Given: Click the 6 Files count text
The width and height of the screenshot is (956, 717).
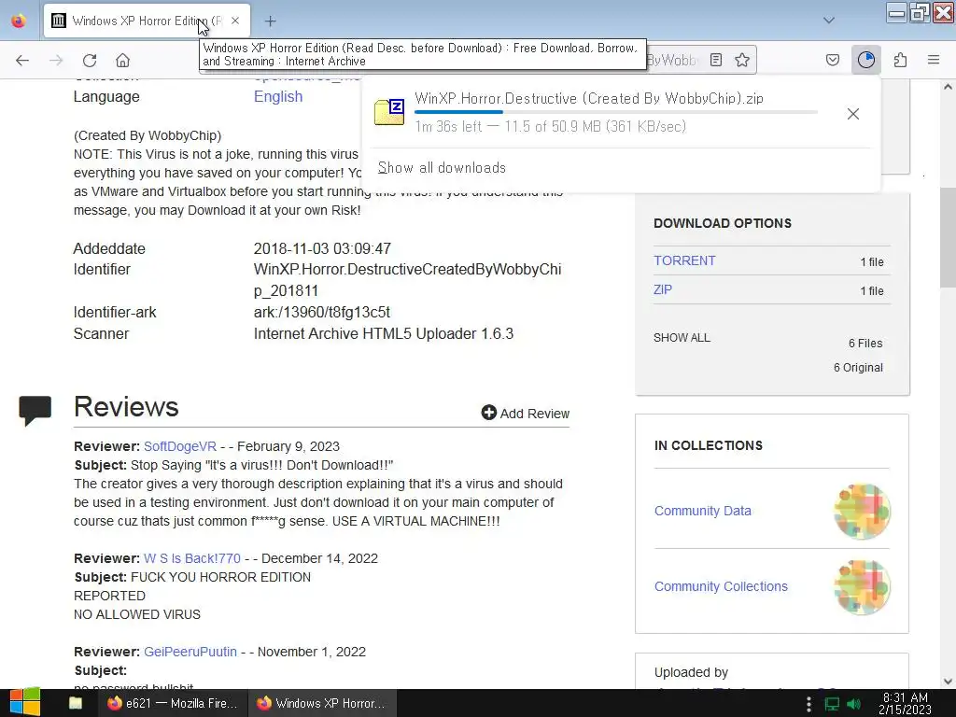Looking at the screenshot, I should (865, 344).
